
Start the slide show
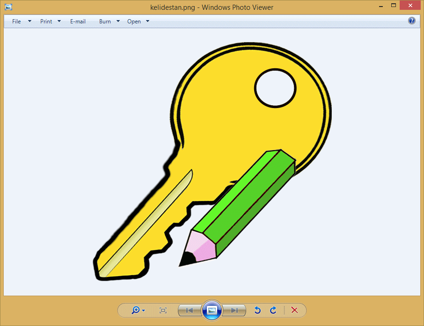tap(212, 310)
